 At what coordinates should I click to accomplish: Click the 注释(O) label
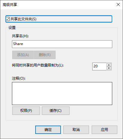pos(19,78)
